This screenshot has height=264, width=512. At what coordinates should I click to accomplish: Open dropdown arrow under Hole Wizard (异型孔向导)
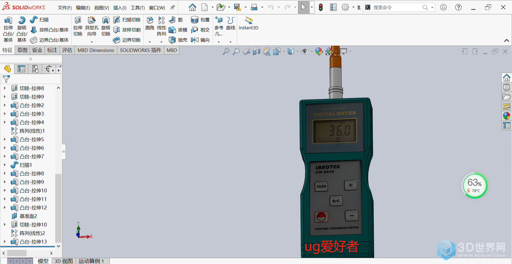92,42
